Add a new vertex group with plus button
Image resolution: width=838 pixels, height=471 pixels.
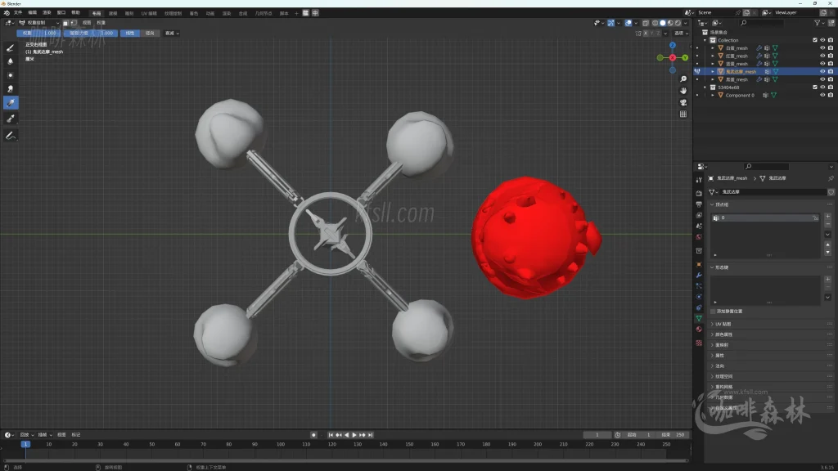tap(827, 217)
